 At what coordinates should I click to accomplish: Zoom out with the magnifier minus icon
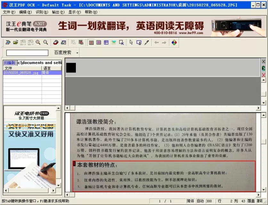tap(45, 43)
